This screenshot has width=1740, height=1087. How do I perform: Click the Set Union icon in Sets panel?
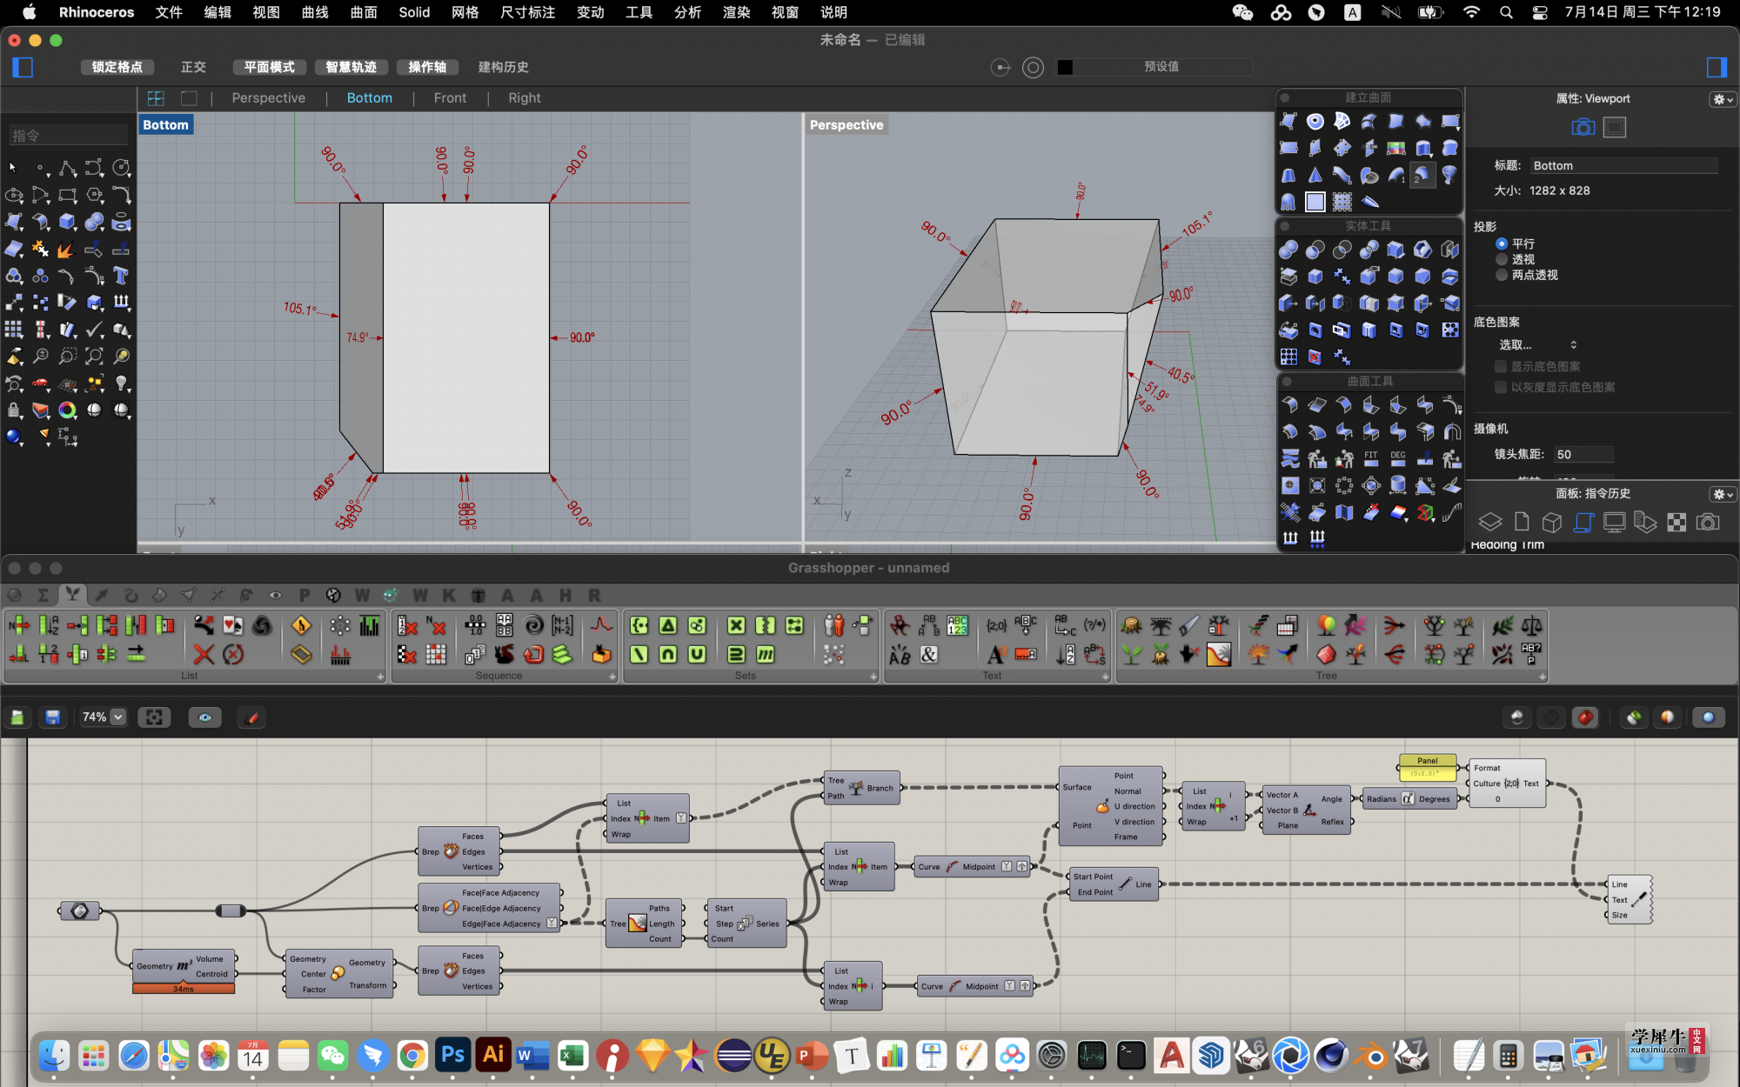(697, 654)
